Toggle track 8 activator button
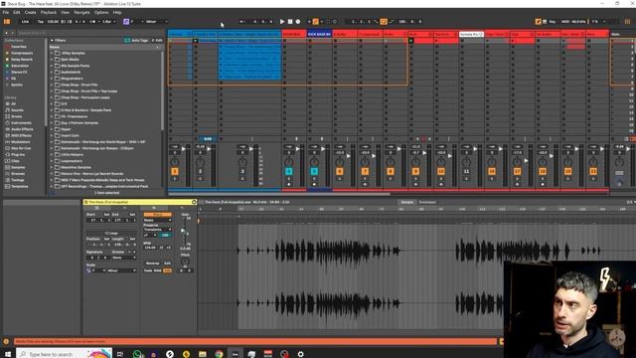 click(x=391, y=172)
